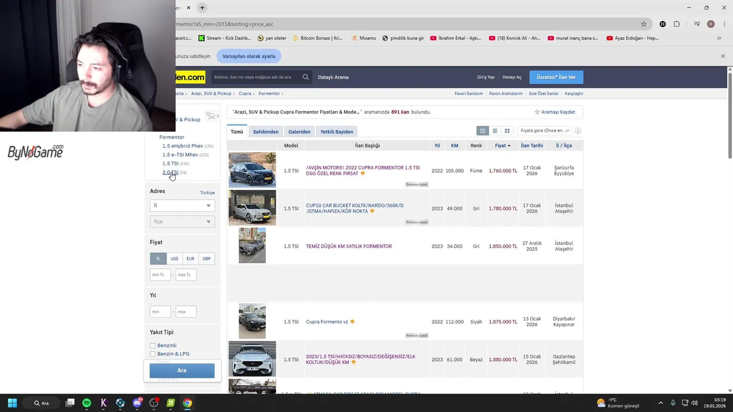733x412 pixels.
Task: Switch to the Yetkili Bayiden tab
Action: tap(337, 132)
